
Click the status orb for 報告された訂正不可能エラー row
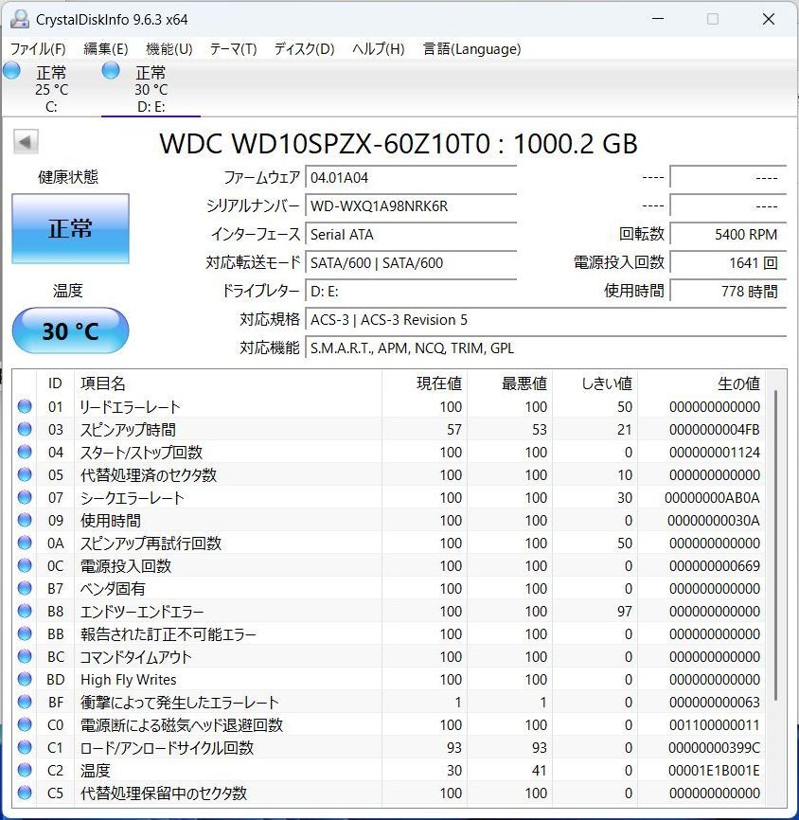coord(25,633)
